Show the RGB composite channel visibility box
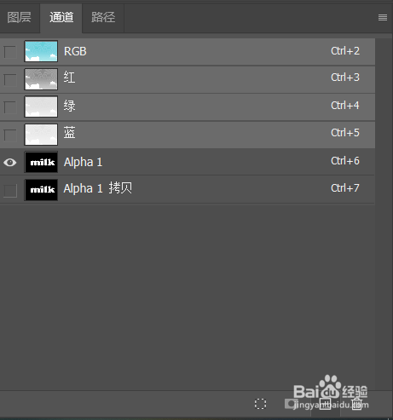 pyautogui.click(x=10, y=52)
